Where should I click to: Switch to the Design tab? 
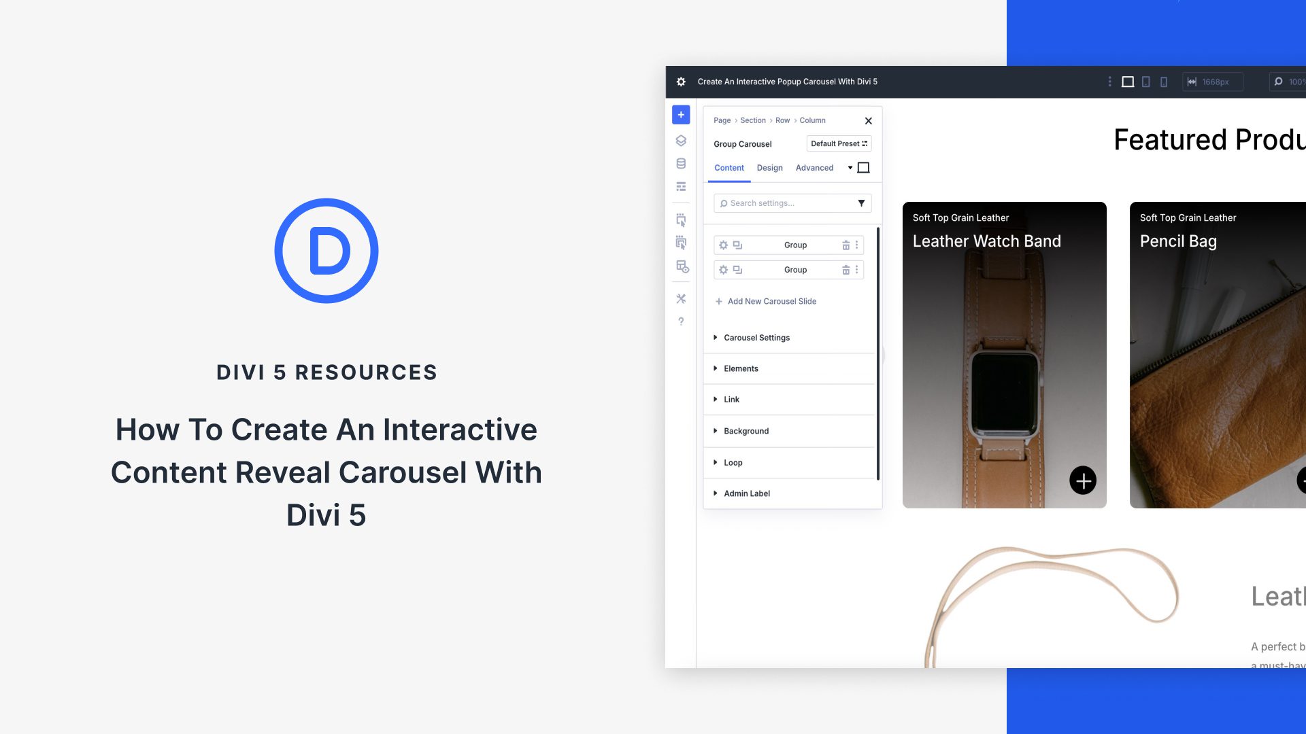coord(769,168)
